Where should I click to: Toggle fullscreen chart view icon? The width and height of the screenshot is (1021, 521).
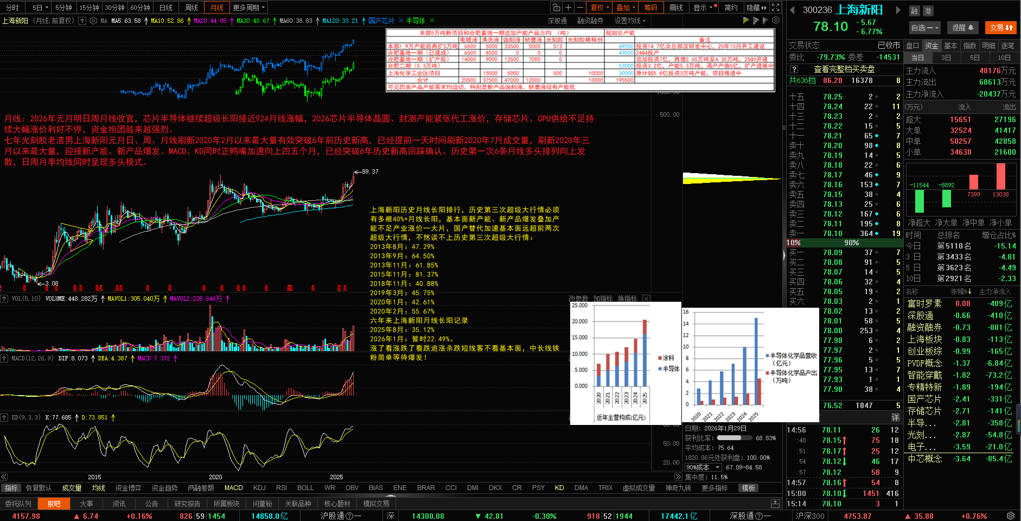pos(776,8)
